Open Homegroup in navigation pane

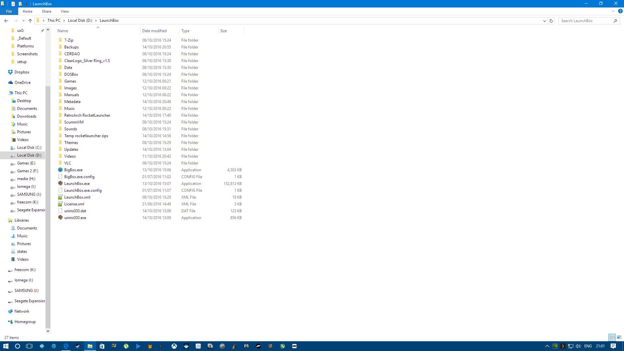(25, 322)
